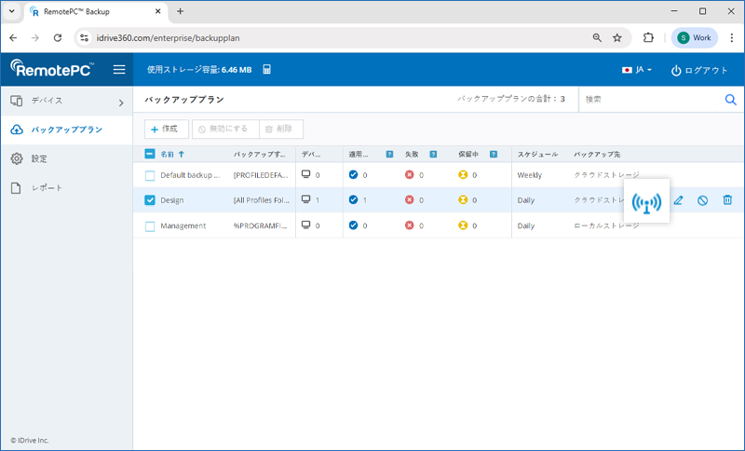Screen dimensions: 745x451
Task: Click the Weekly schedule cell
Action: pyautogui.click(x=529, y=175)
